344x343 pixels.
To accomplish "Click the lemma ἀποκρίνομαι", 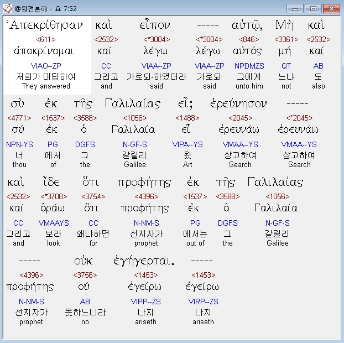I will [44, 51].
